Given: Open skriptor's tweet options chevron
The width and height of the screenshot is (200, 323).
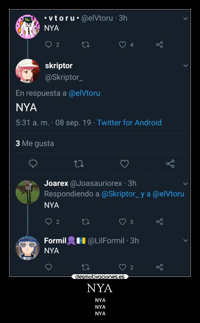Looking at the screenshot, I should pyautogui.click(x=185, y=65).
